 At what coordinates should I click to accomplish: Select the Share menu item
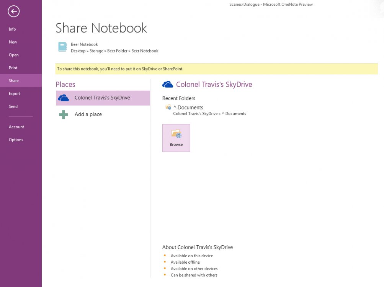pos(21,81)
